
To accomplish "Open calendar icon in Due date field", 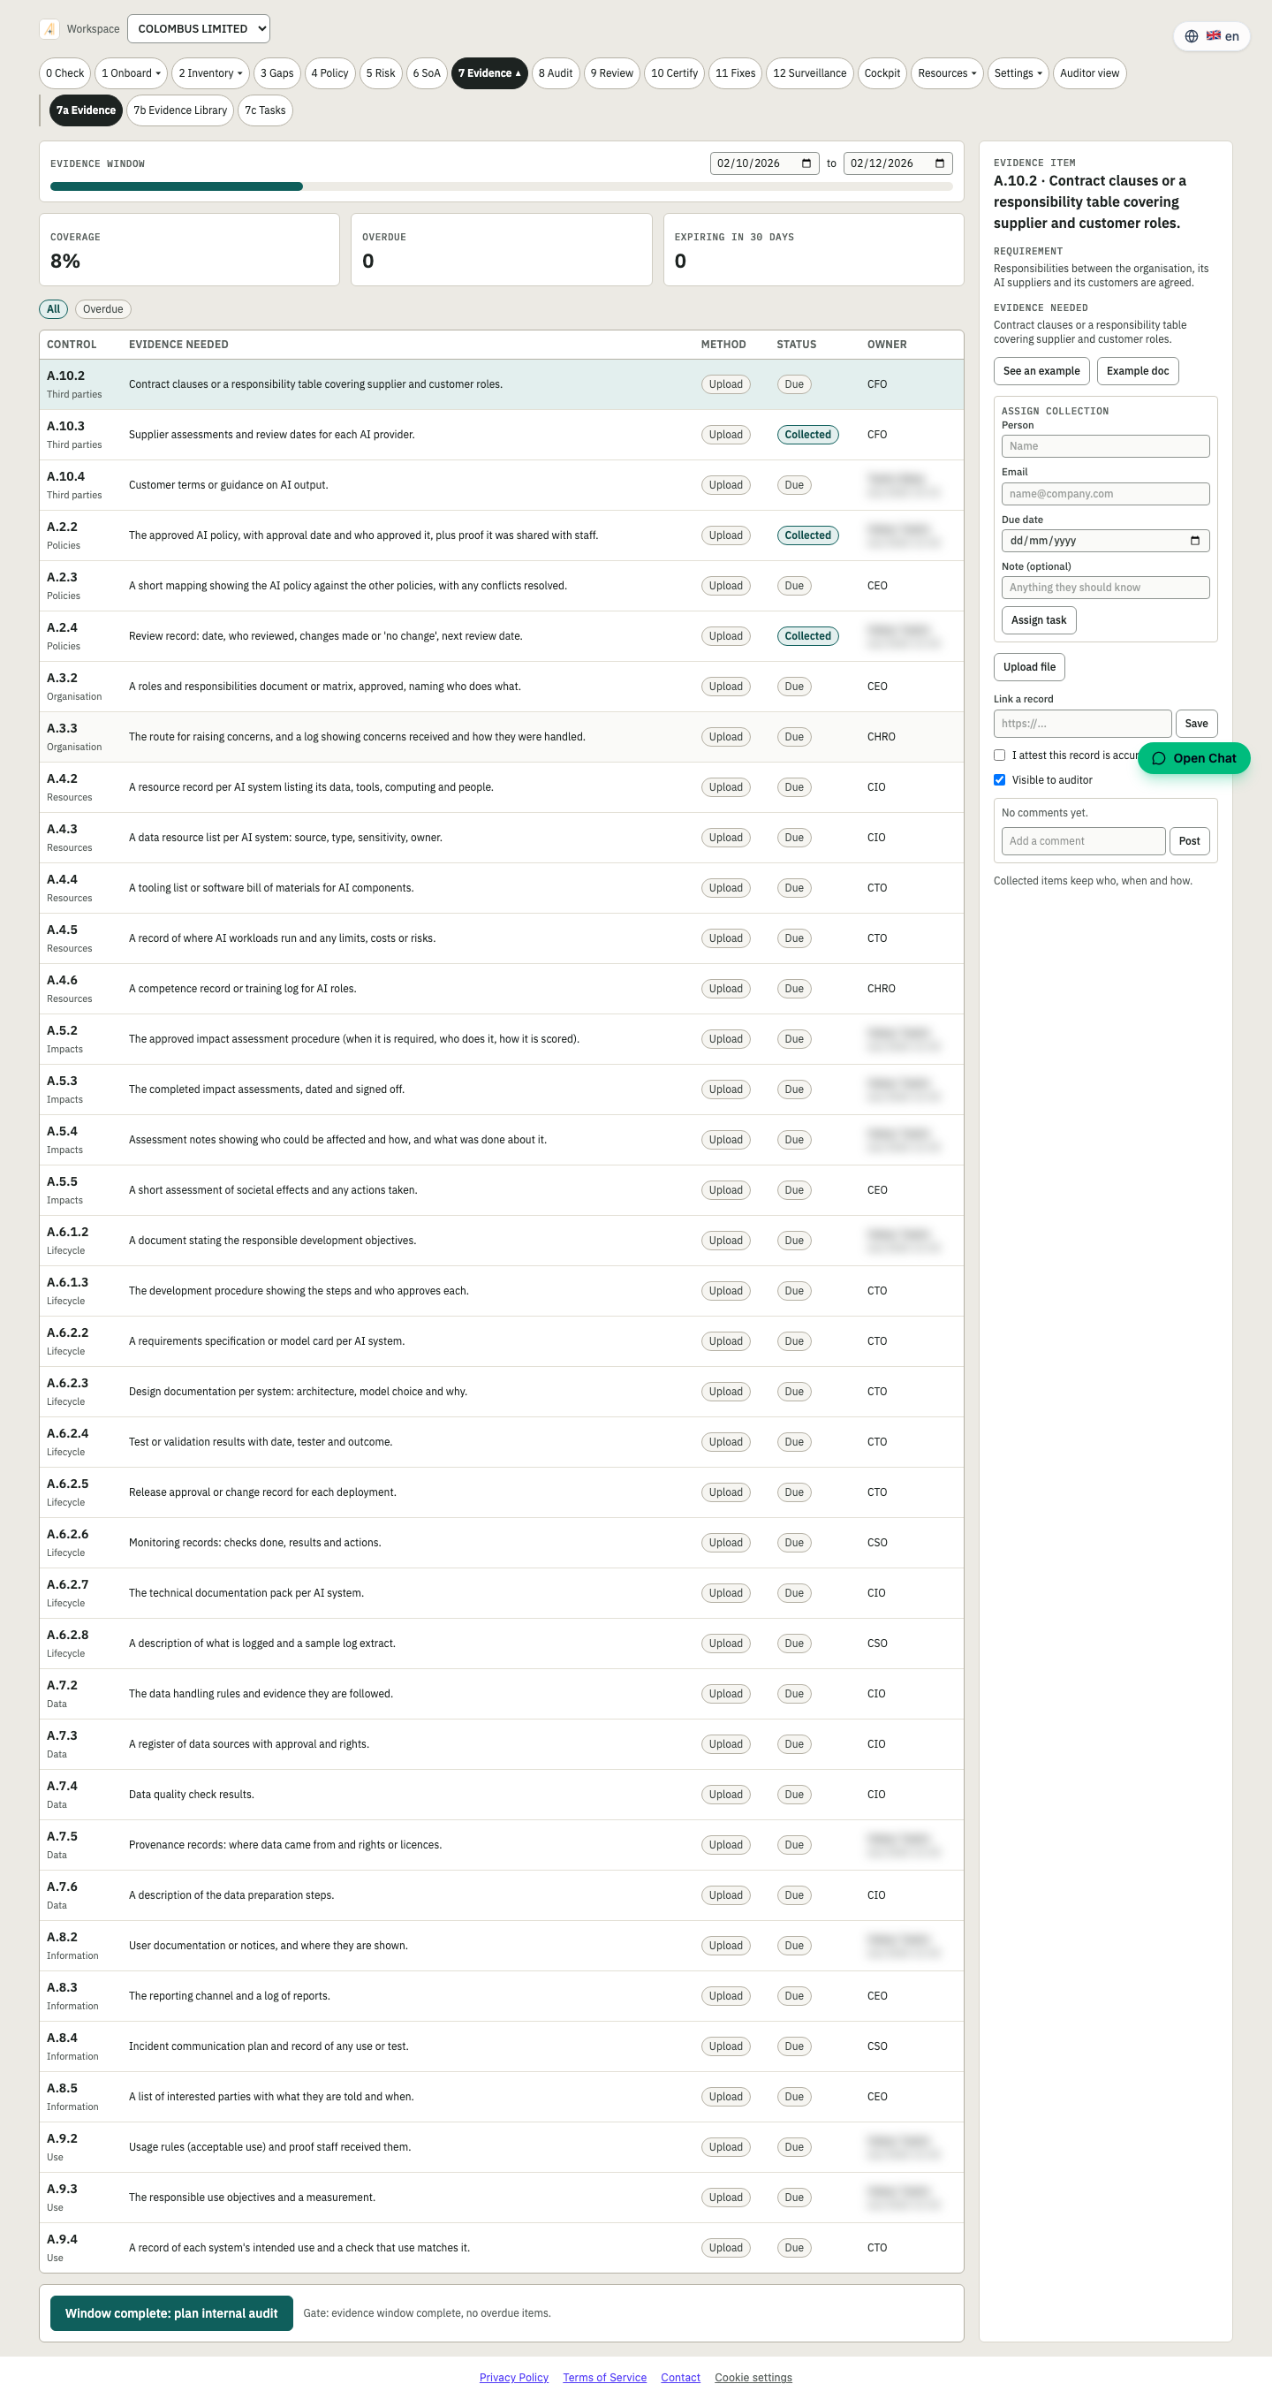I will click(x=1195, y=540).
